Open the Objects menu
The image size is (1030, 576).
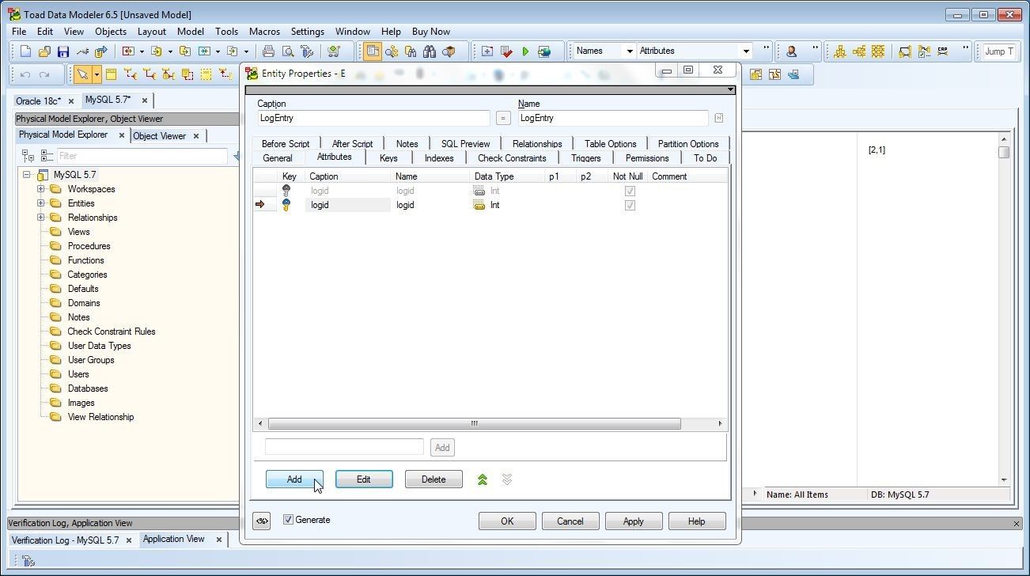point(111,32)
